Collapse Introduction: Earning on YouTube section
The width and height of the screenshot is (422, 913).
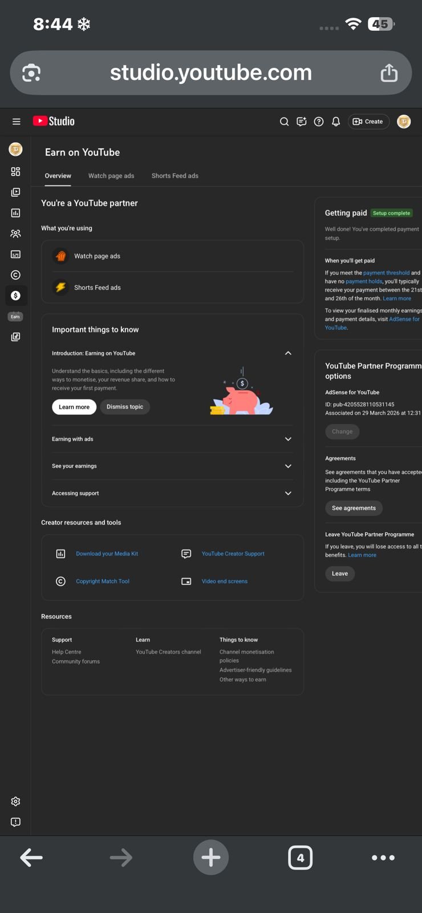(288, 353)
